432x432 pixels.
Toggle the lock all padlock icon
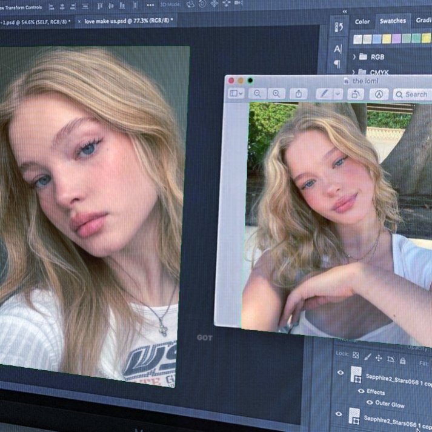[402, 361]
